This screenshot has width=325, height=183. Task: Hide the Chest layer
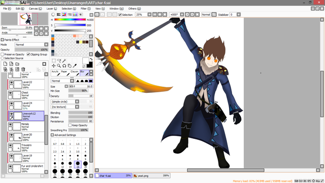click(10, 93)
